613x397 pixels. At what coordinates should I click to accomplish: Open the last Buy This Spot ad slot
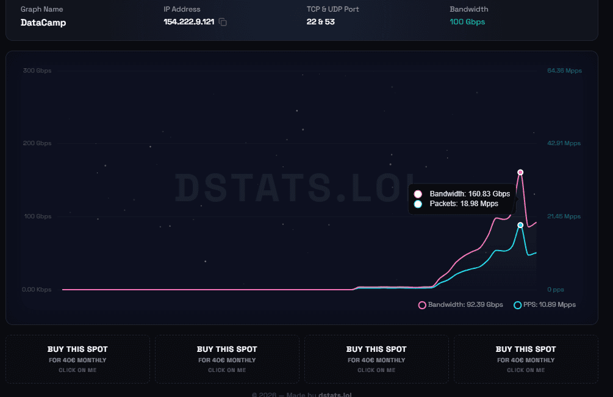[526, 359]
